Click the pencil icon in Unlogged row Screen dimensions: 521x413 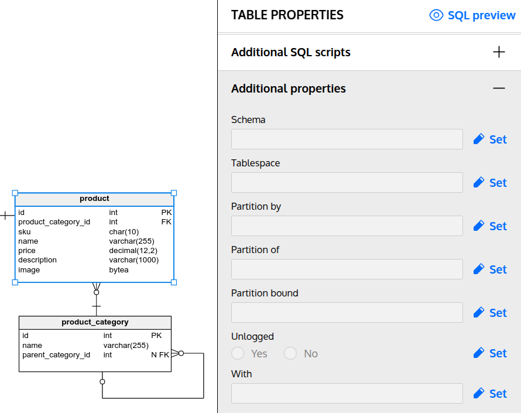(x=479, y=353)
